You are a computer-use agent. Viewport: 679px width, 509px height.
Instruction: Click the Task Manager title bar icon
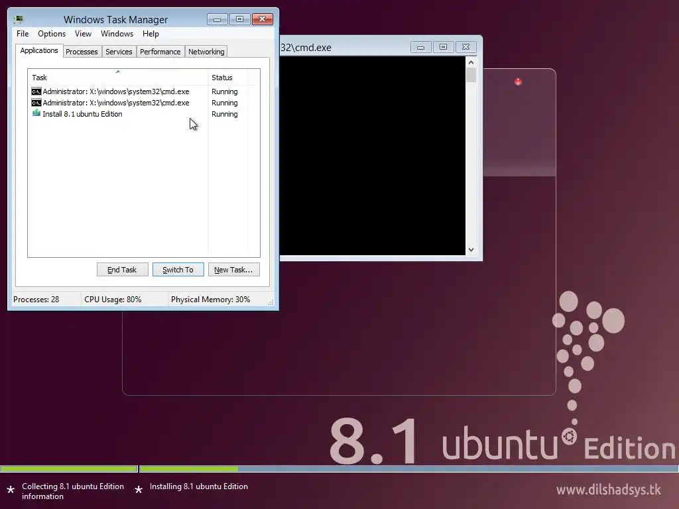pyautogui.click(x=18, y=19)
